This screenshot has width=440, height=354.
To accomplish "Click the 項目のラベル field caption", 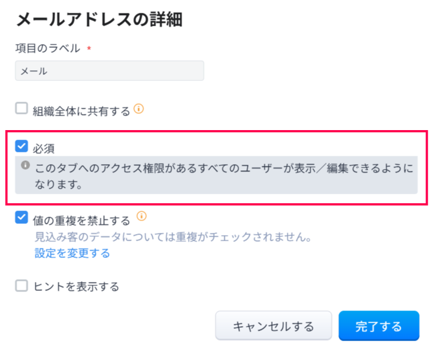I will 48,49.
